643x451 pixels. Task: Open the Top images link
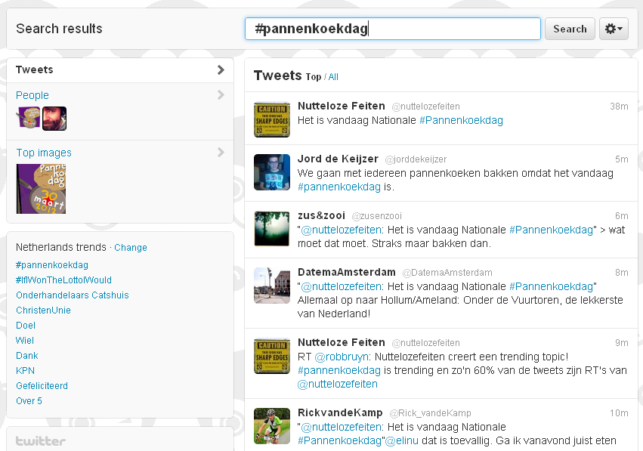(44, 153)
